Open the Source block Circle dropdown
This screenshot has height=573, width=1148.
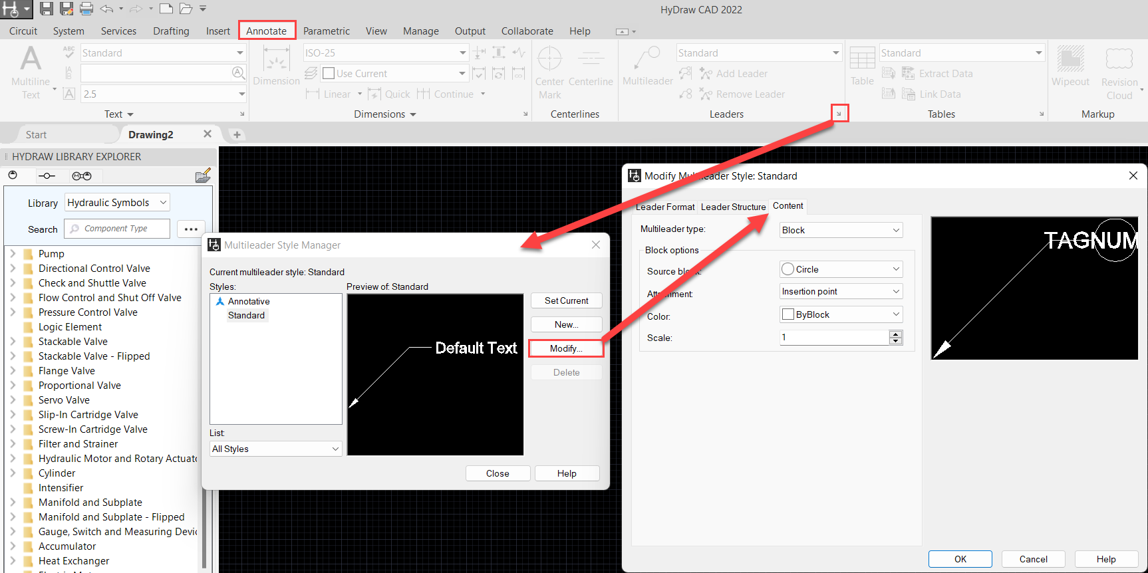[841, 269]
